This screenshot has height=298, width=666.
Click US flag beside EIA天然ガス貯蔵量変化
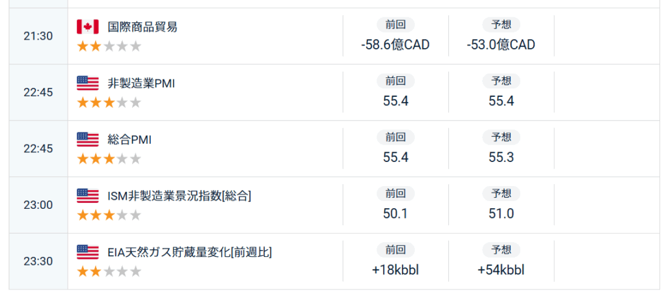(88, 252)
